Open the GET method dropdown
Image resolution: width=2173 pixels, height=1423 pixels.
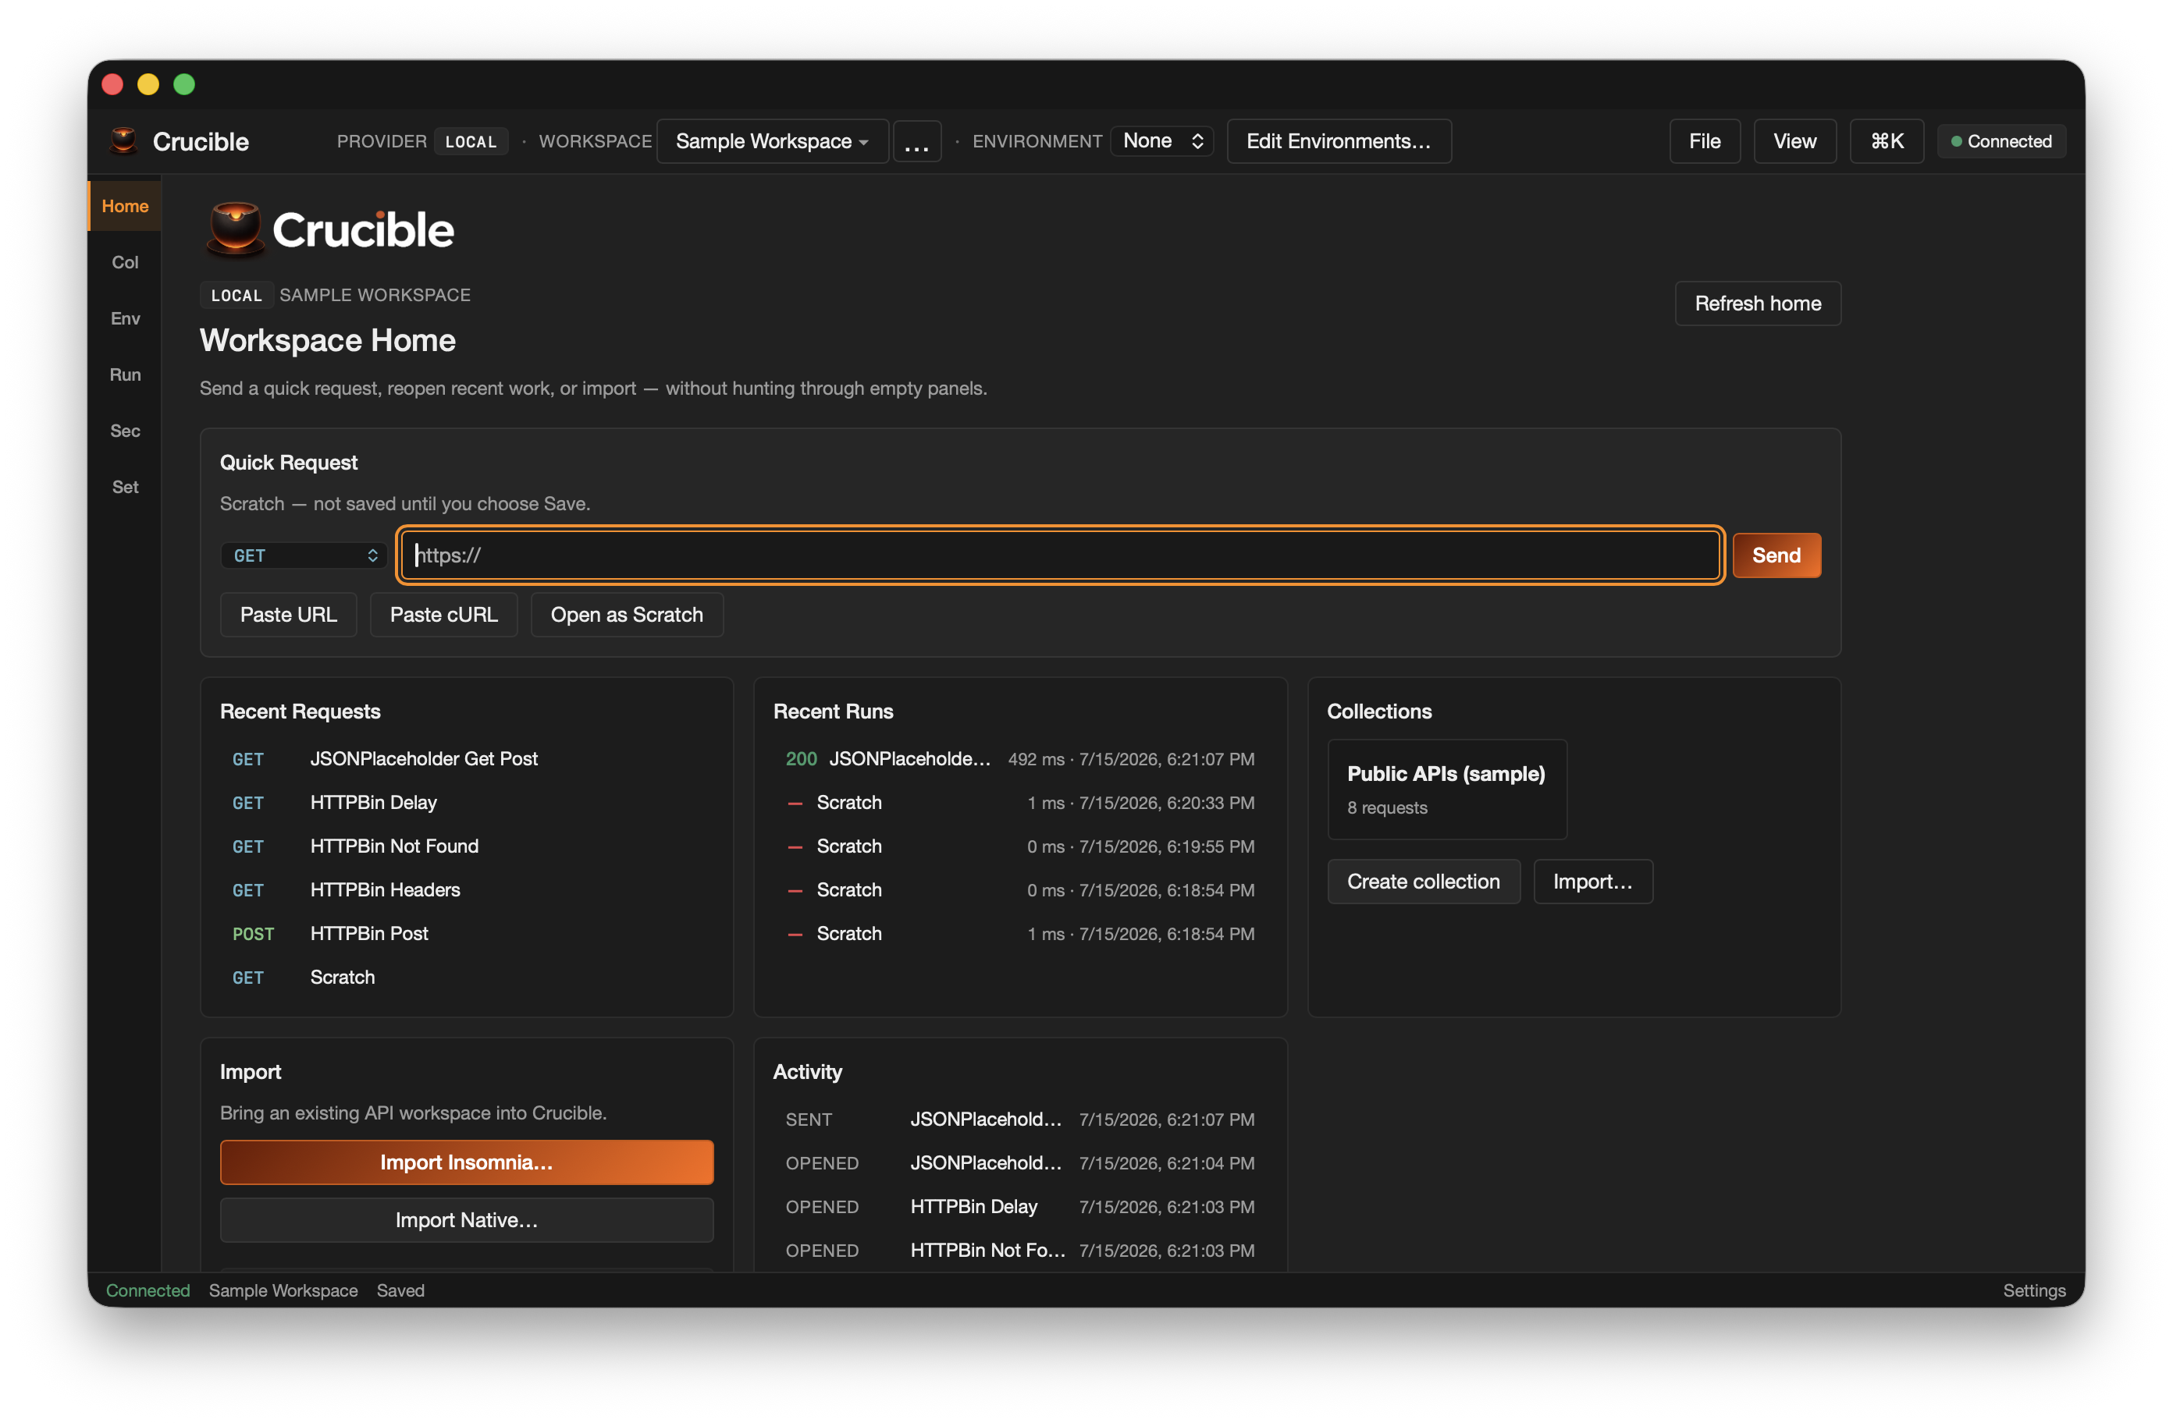tap(304, 555)
